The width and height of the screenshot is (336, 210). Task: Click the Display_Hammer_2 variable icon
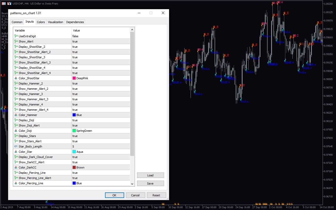[16, 83]
